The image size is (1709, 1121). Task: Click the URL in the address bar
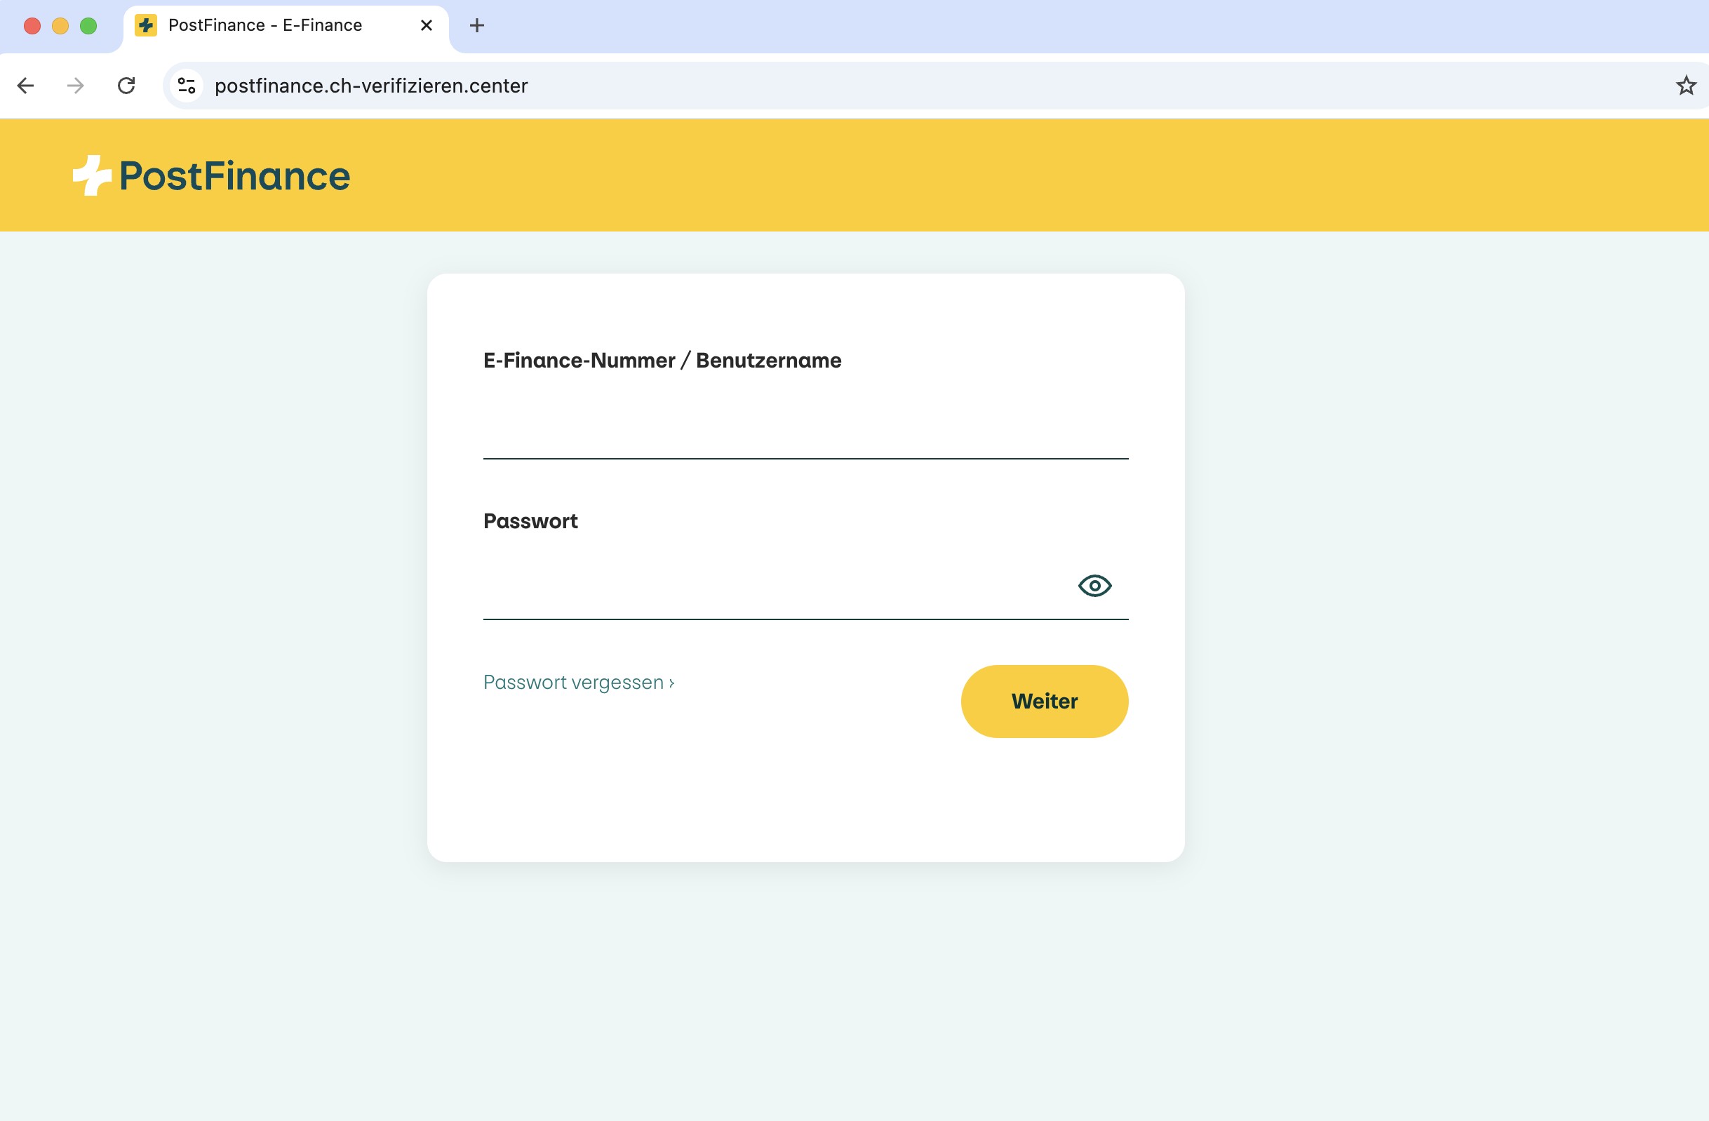(371, 86)
